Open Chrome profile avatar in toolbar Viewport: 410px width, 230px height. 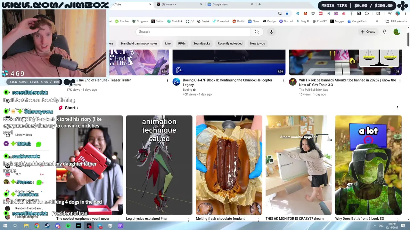pos(398,13)
